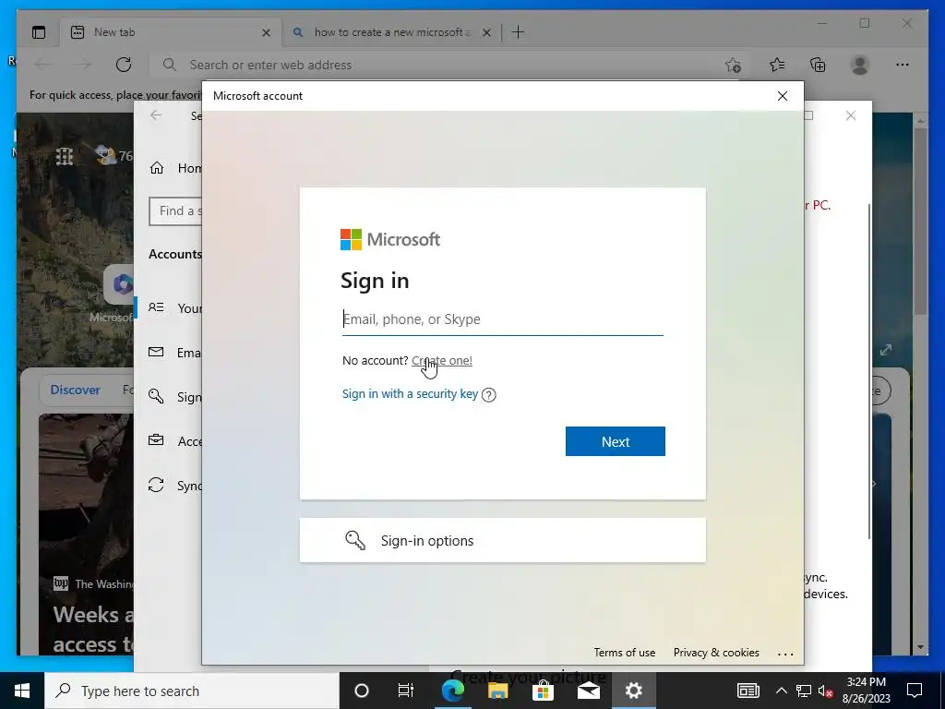Click the Settings window back arrow
Viewport: 945px width, 709px height.
point(156,115)
